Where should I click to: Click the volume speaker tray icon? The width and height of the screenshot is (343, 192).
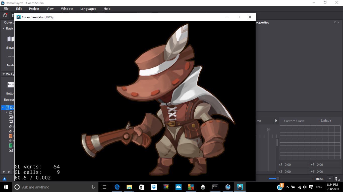coord(305,187)
